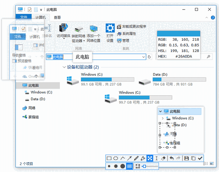
Task: Click 添加一个网络位置 icon
Action: coord(93,34)
